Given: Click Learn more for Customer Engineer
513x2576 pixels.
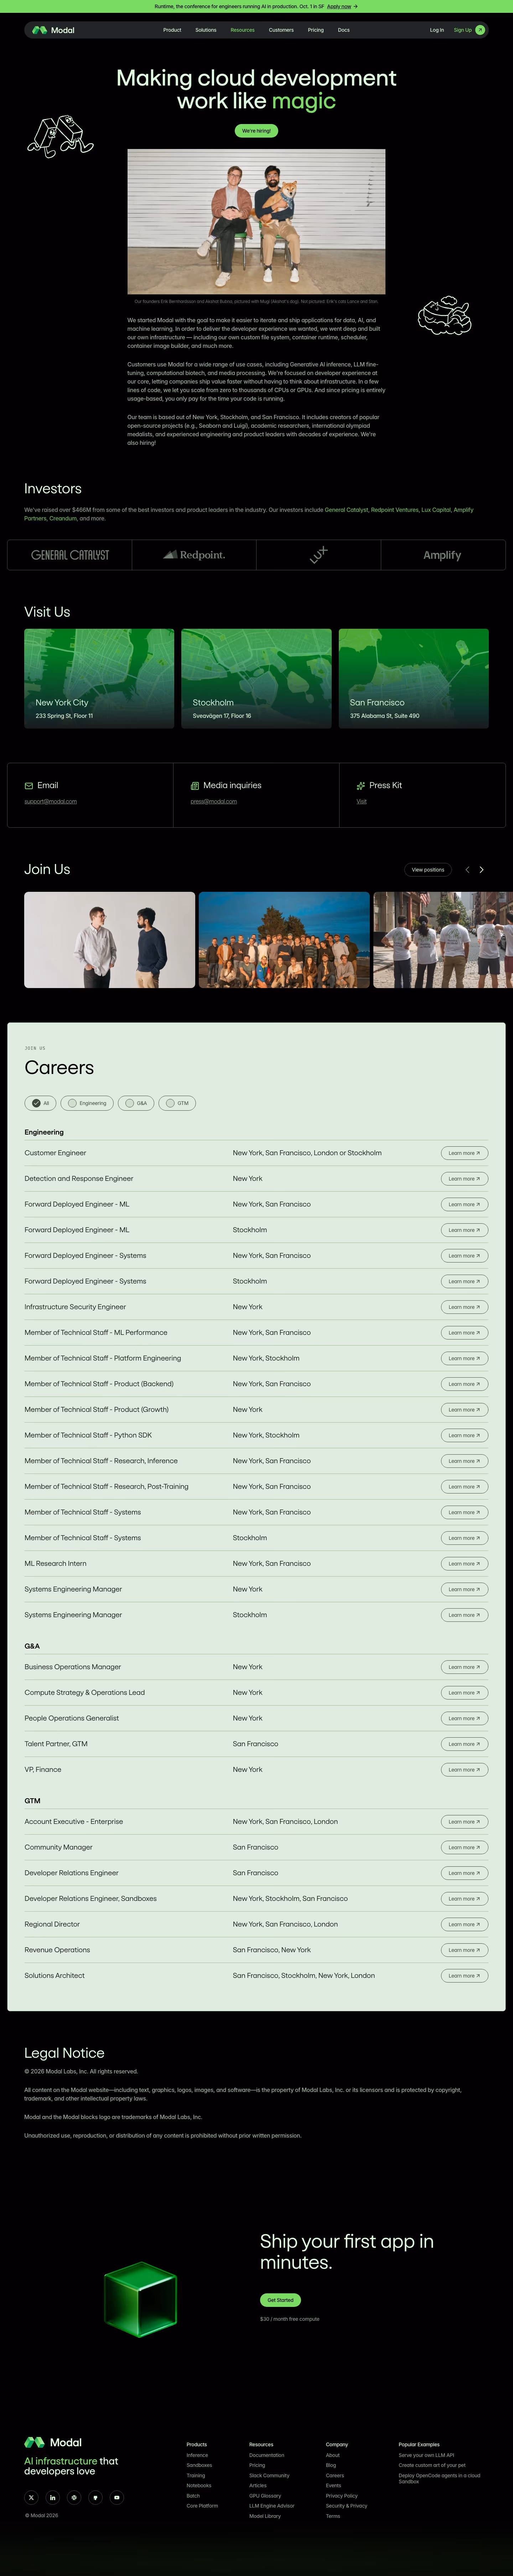Looking at the screenshot, I should [464, 1153].
